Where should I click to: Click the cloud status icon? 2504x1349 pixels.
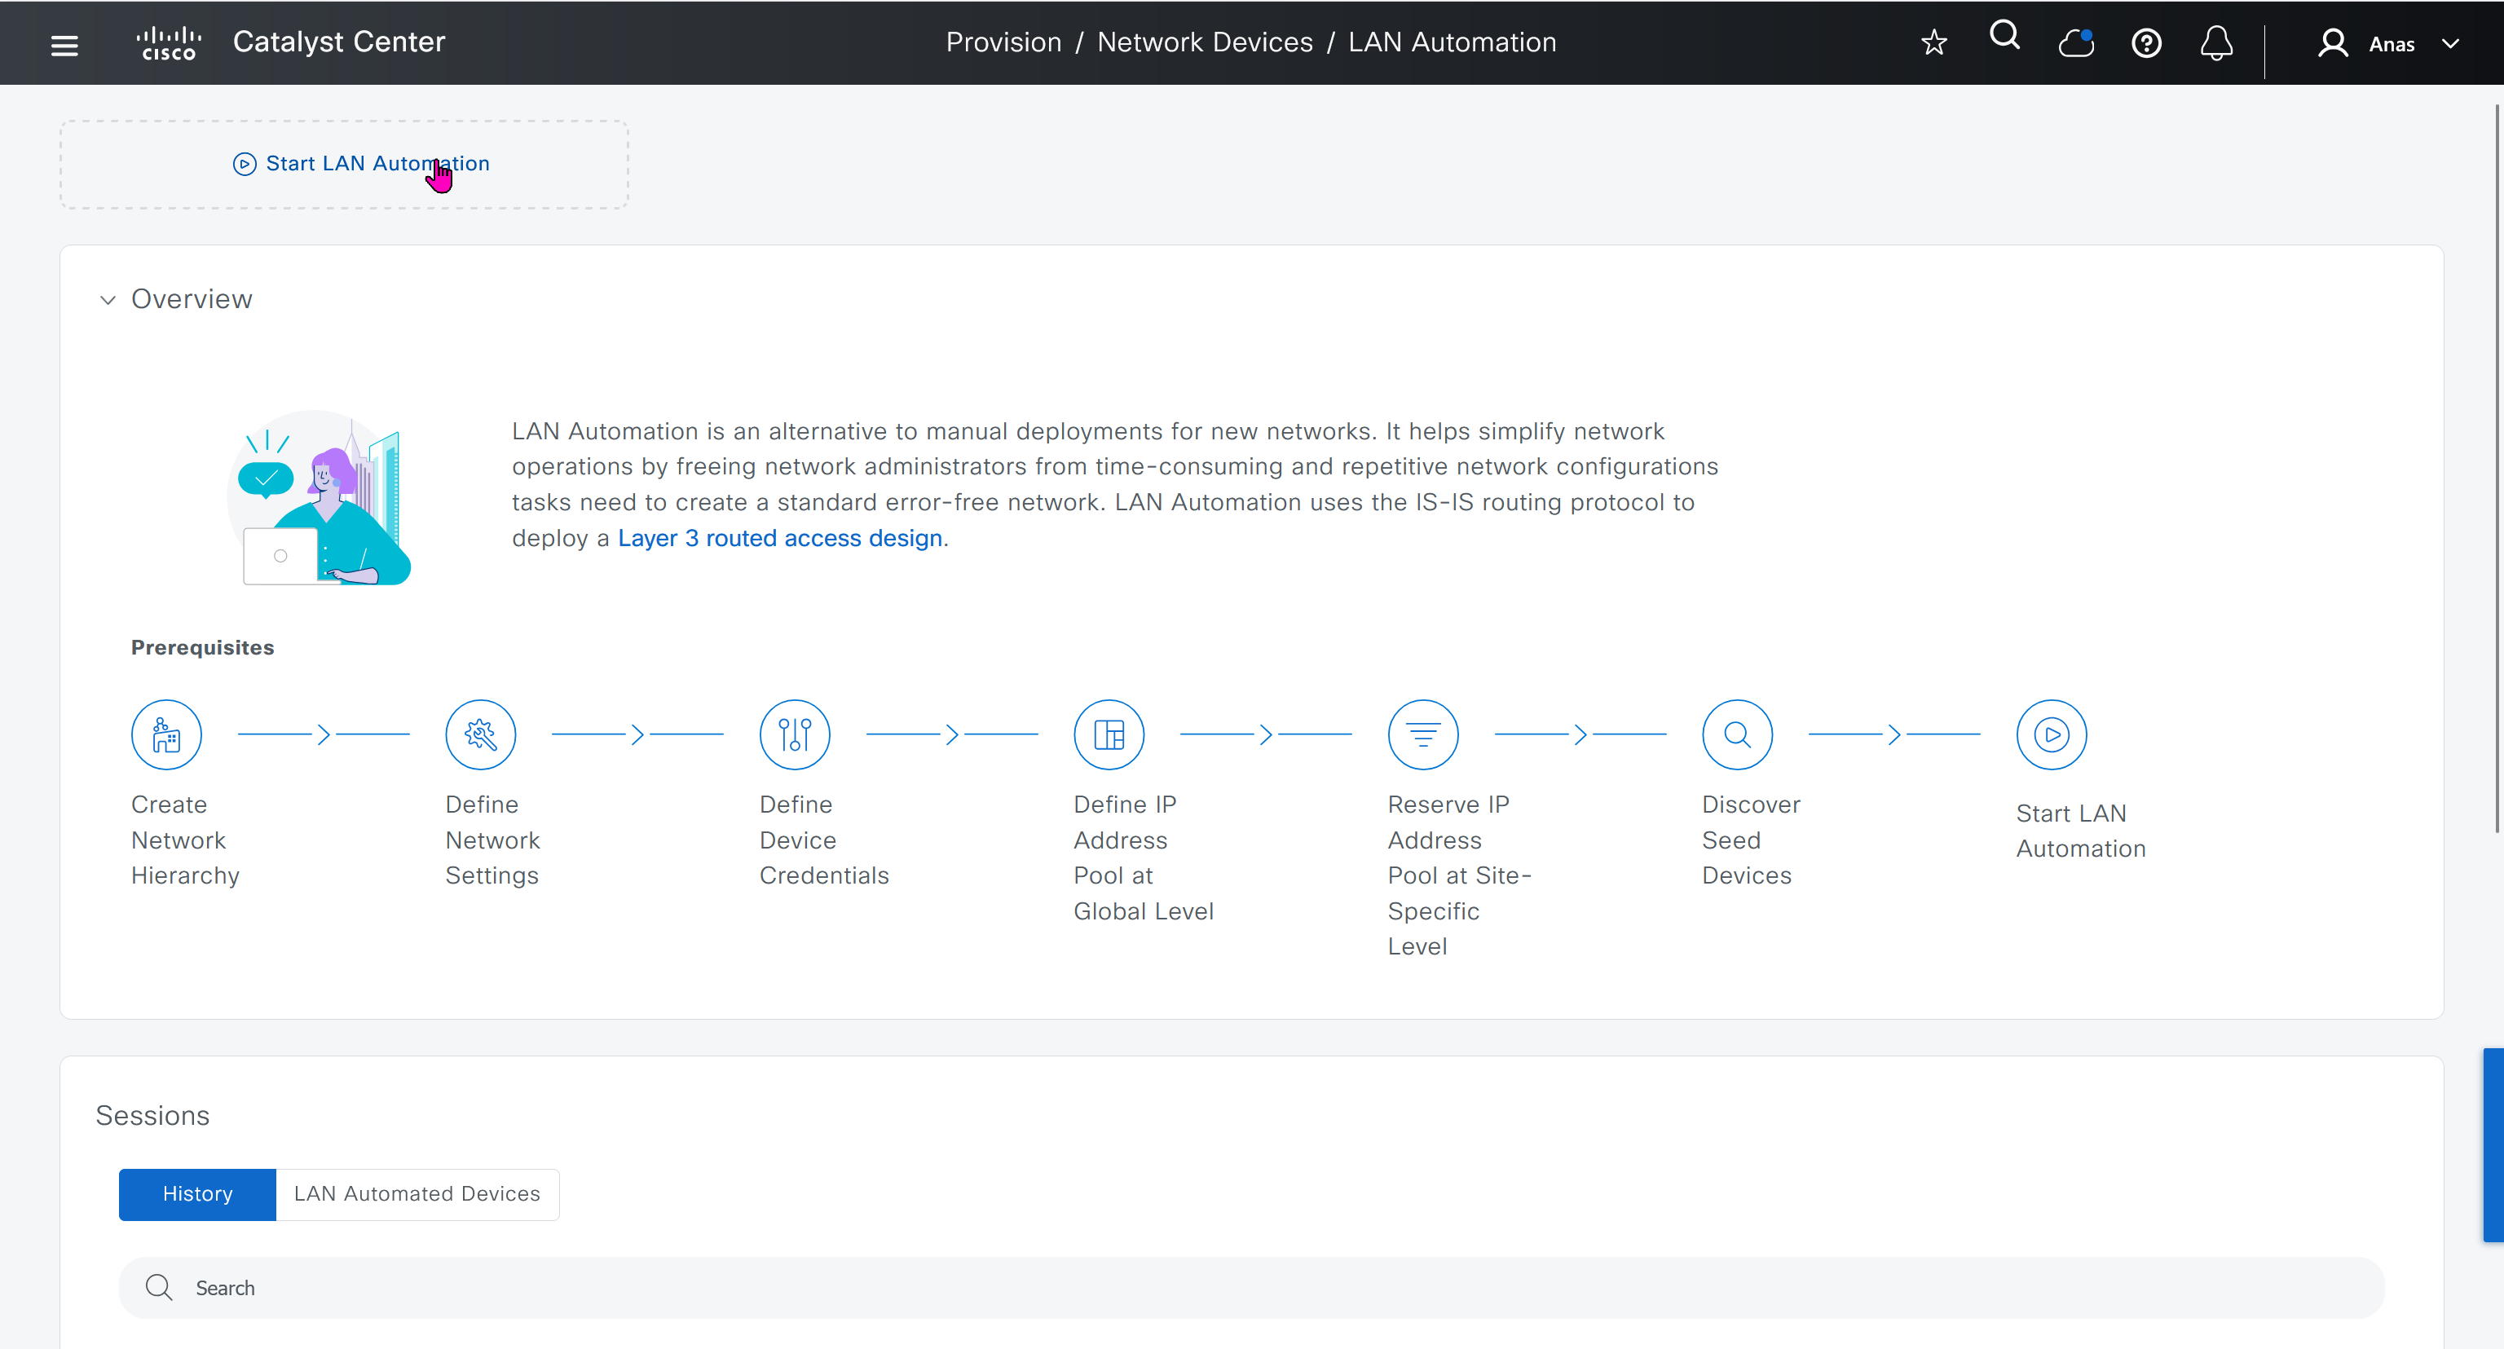tap(2075, 42)
